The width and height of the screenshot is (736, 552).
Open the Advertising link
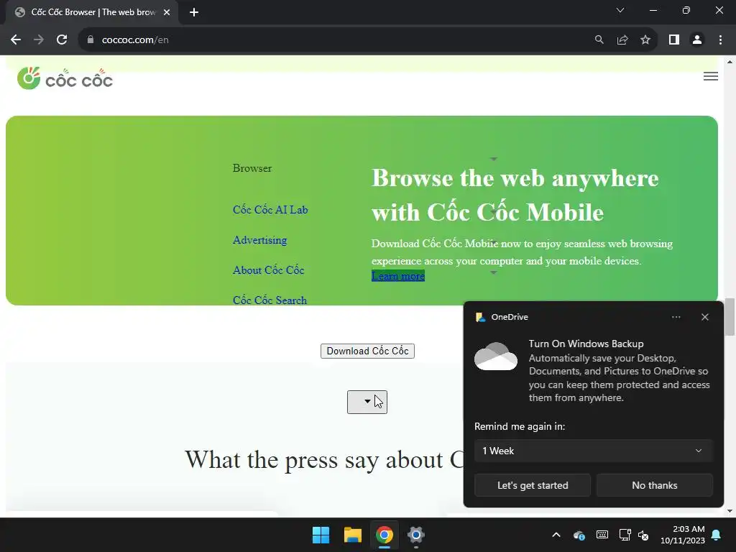tap(259, 240)
